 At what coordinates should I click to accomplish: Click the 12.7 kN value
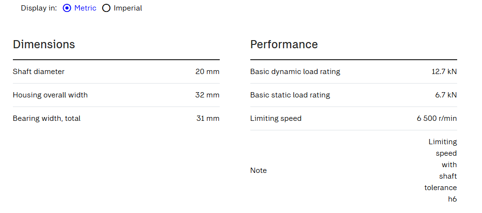[444, 72]
